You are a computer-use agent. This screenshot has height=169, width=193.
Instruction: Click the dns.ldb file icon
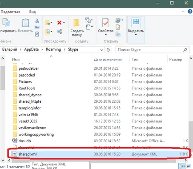pos(15,141)
